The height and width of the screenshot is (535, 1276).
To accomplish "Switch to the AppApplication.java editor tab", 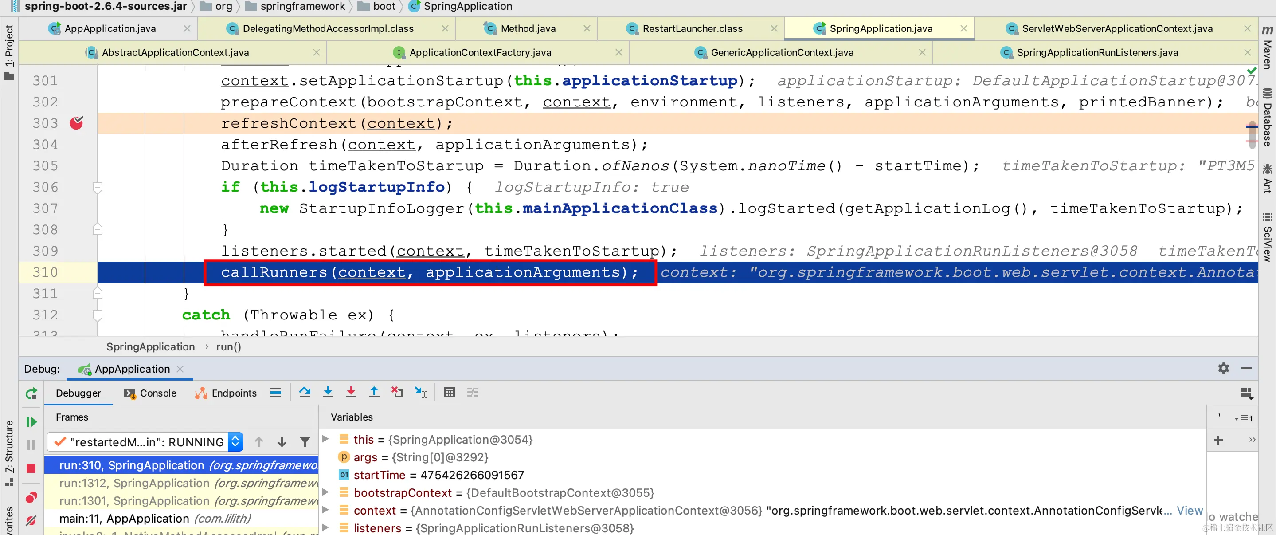I will point(110,28).
